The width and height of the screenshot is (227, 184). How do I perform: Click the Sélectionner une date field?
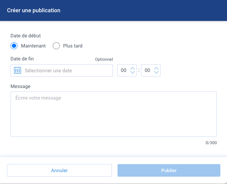tap(62, 71)
